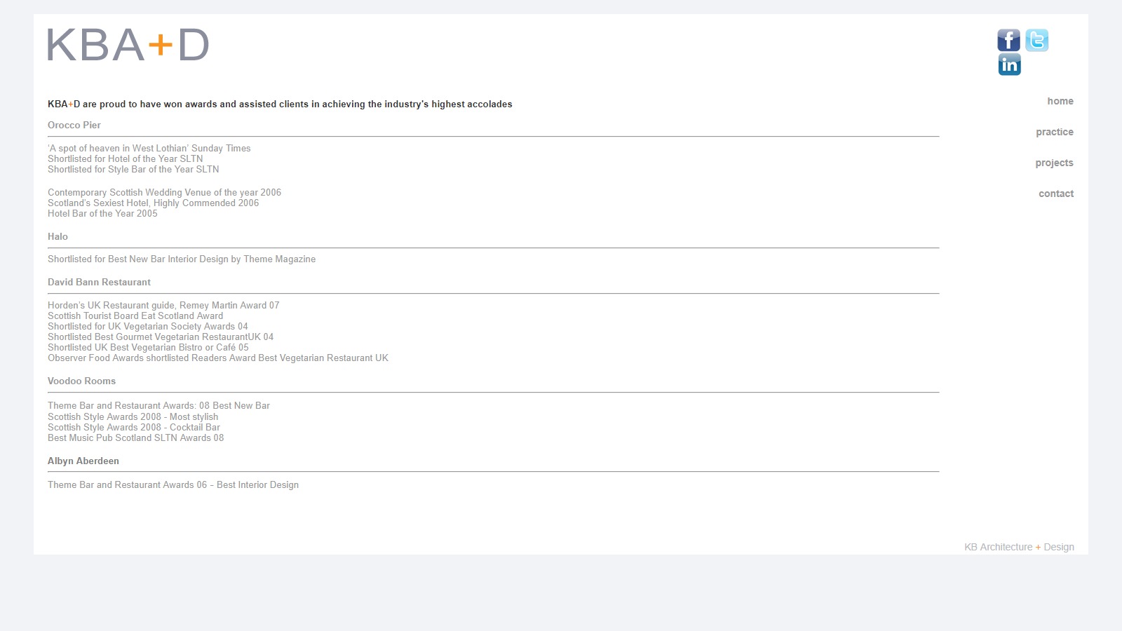Select the Halo heading
1122x631 pixels.
click(58, 236)
